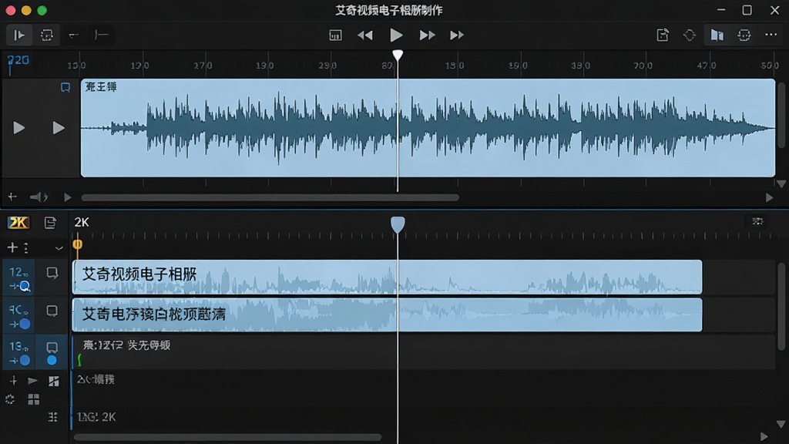Click the plus icon above the track 12 header

(x=12, y=247)
